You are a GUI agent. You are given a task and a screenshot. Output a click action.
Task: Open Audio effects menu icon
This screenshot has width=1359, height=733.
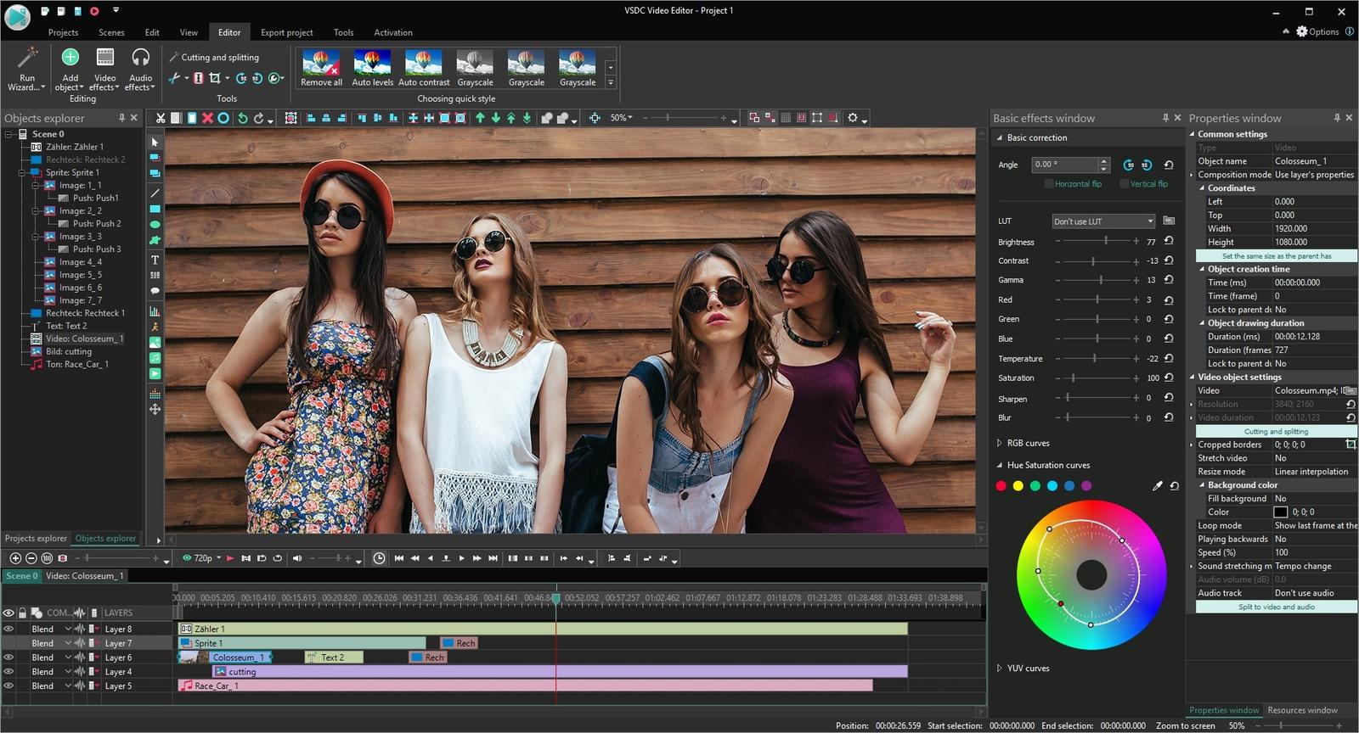[140, 58]
